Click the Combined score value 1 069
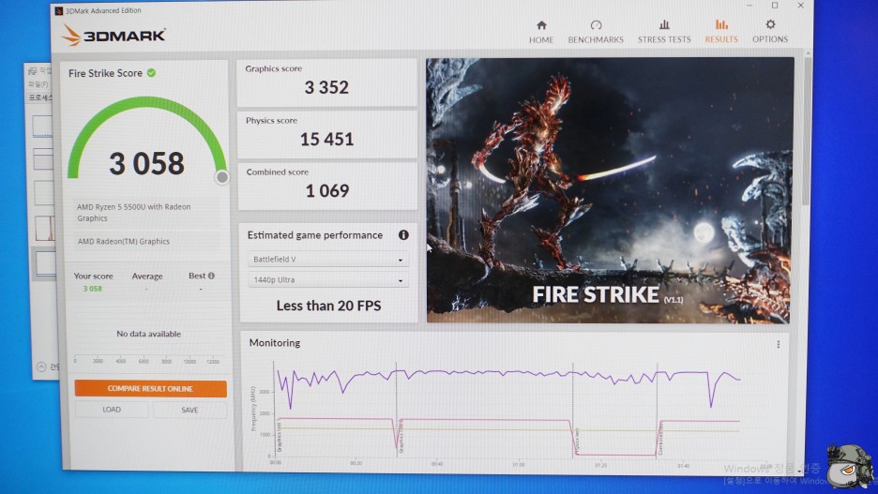The image size is (878, 494). [x=327, y=191]
